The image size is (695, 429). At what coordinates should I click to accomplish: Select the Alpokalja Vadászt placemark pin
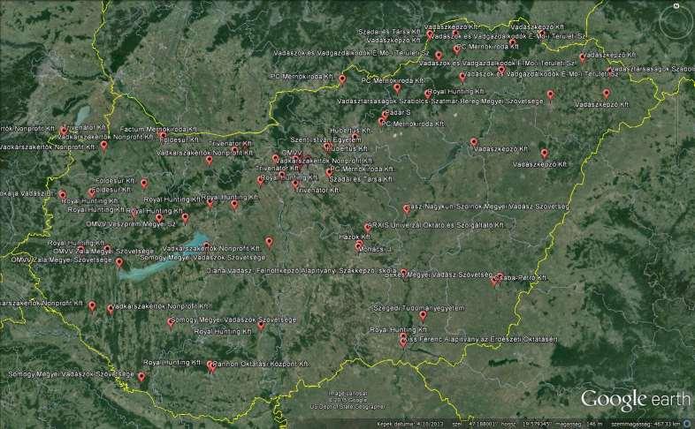coord(63,195)
